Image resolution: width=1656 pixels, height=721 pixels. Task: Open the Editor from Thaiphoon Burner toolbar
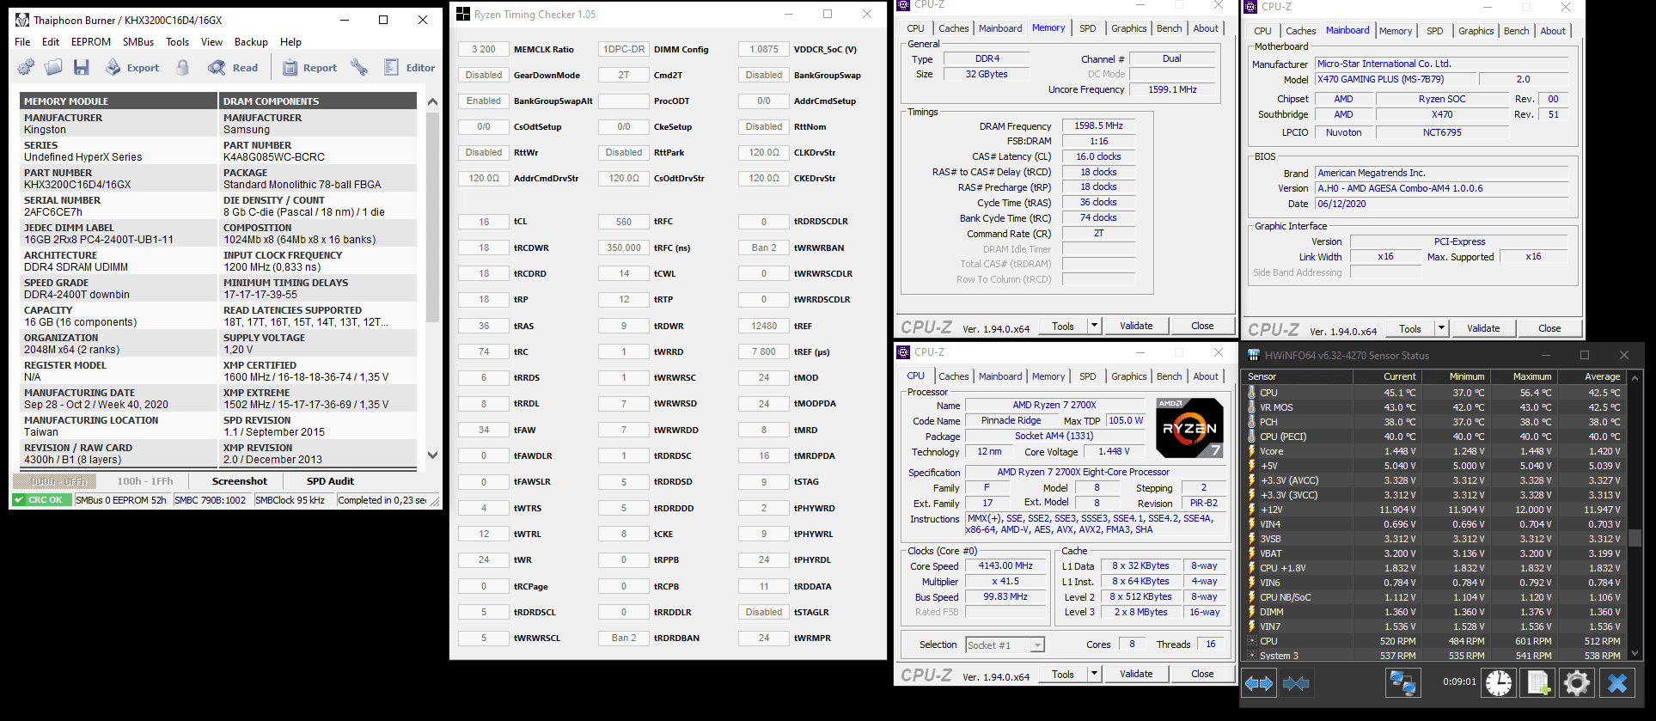pyautogui.click(x=409, y=68)
